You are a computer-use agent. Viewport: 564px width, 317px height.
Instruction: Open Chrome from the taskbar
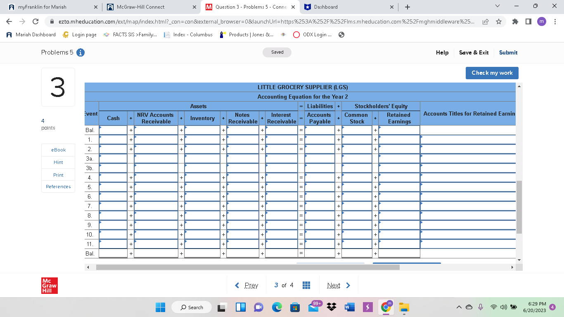(386, 307)
